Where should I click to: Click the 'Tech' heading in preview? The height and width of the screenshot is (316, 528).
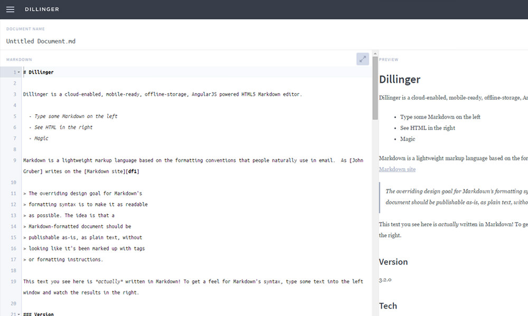pos(388,306)
